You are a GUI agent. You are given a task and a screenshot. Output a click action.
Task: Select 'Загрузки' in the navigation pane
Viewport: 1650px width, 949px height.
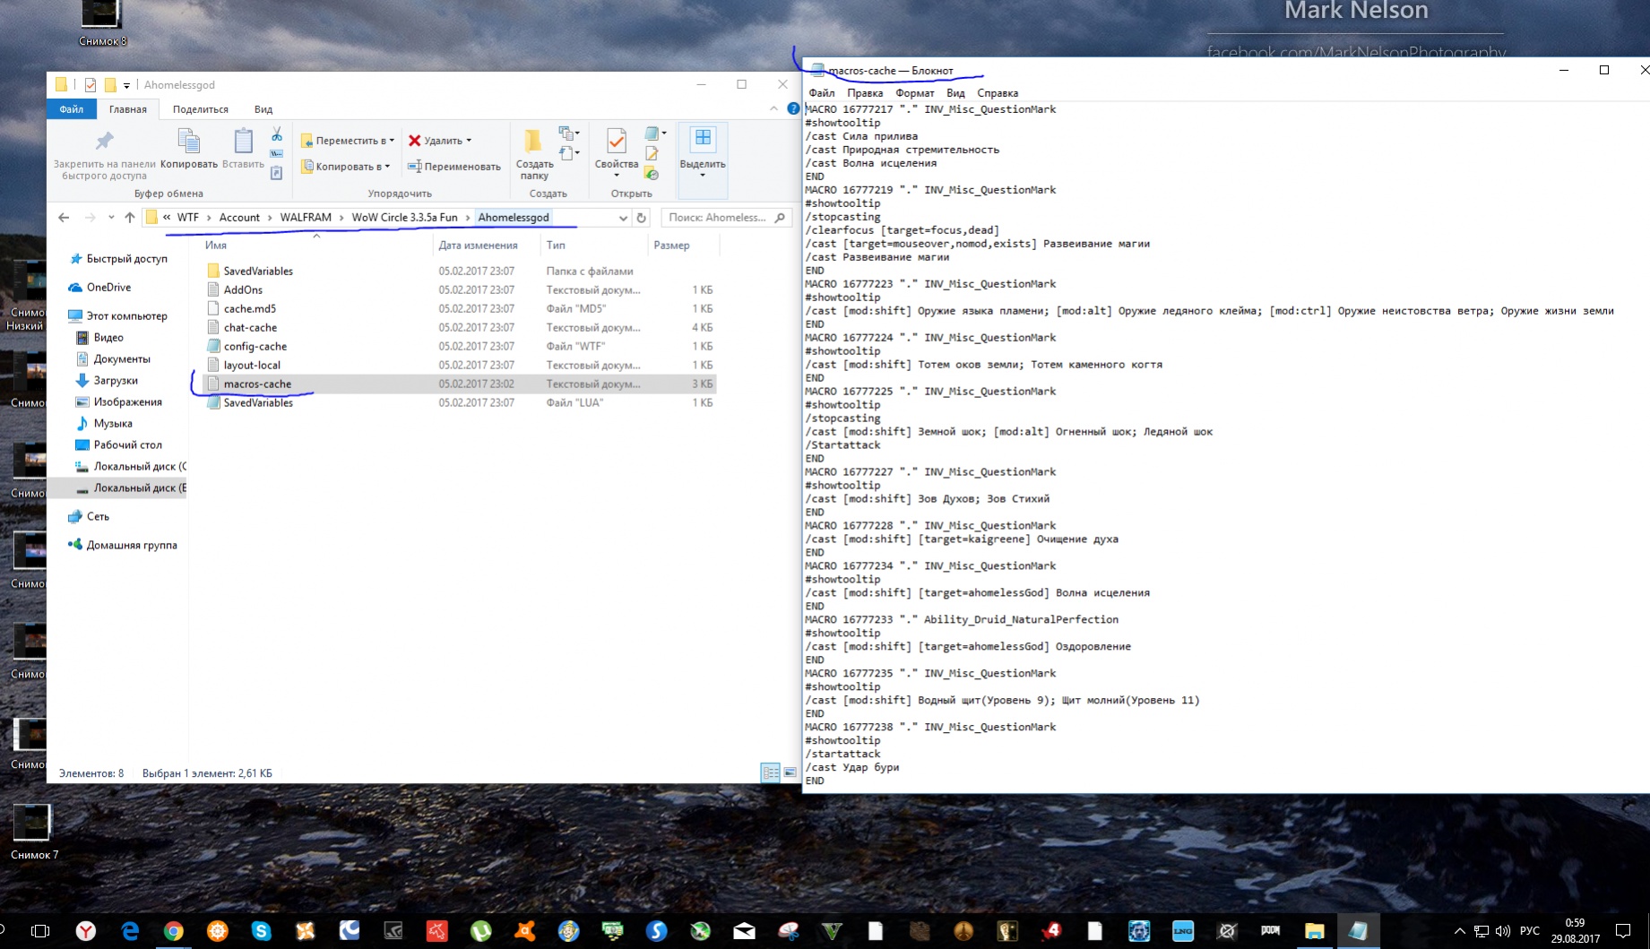[x=116, y=381]
